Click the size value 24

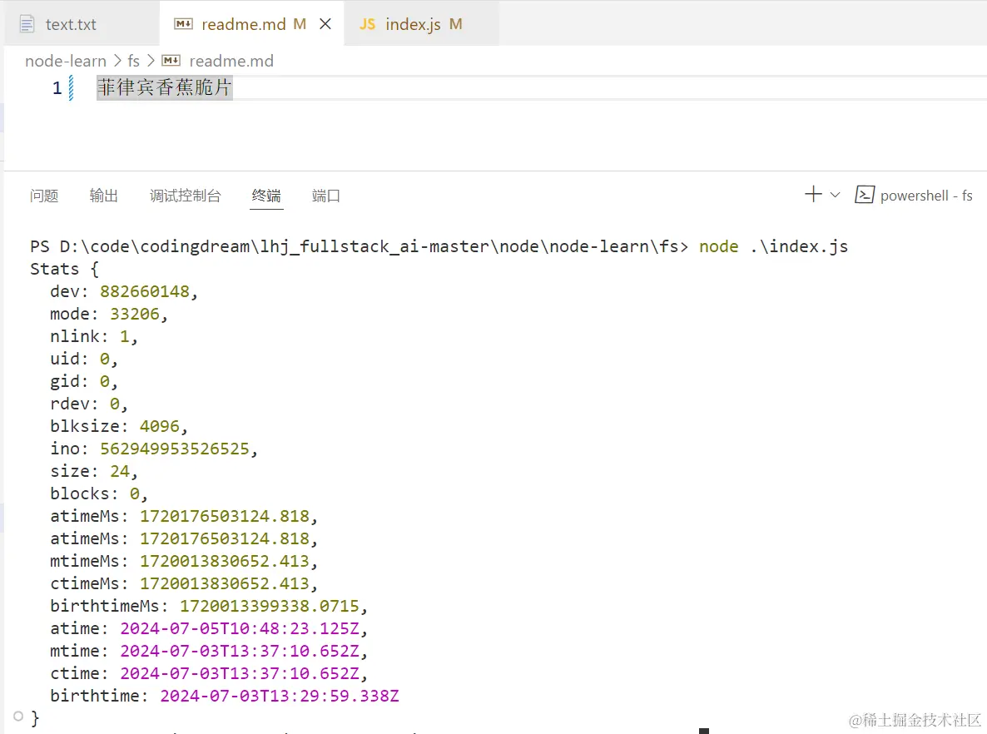click(120, 472)
